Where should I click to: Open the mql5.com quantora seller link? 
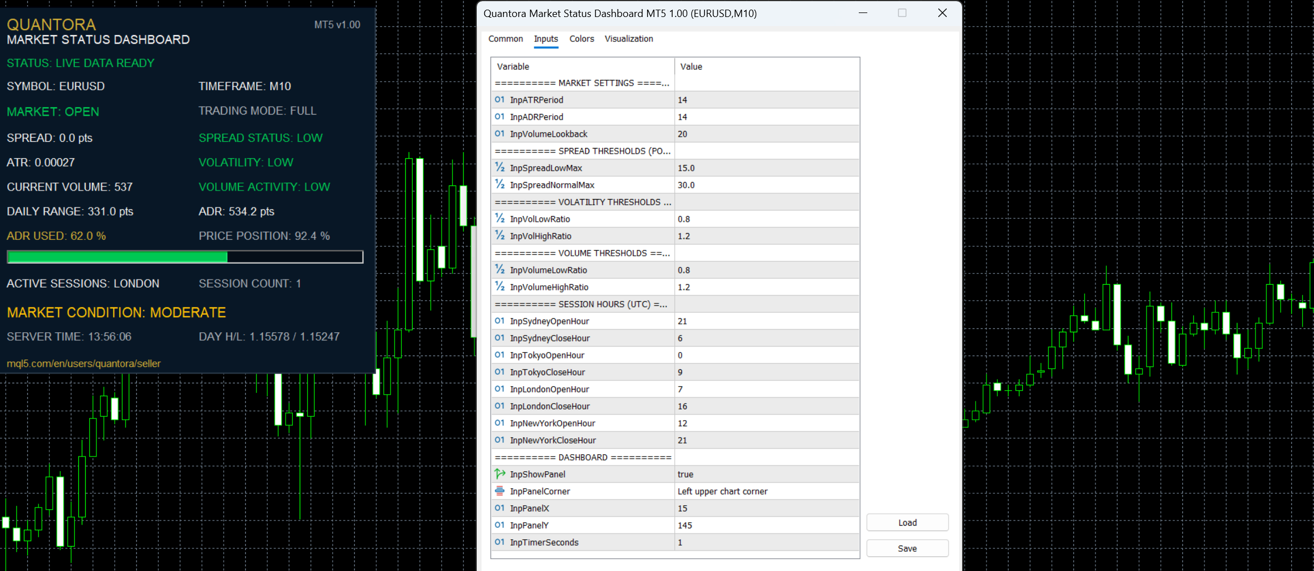[x=83, y=363]
